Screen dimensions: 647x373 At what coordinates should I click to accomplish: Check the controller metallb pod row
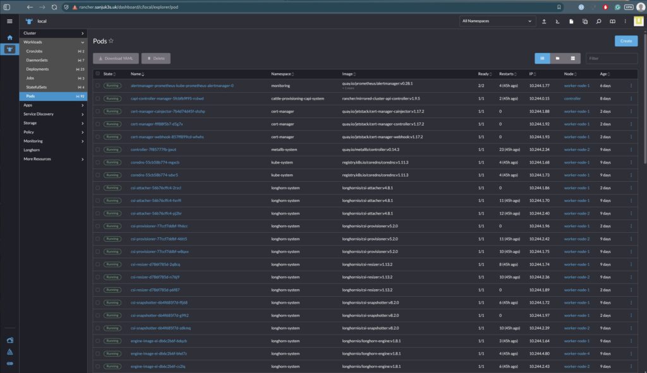click(x=98, y=150)
